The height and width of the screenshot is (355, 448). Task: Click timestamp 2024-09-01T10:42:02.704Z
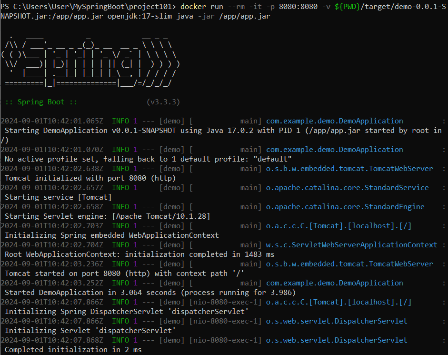52,245
